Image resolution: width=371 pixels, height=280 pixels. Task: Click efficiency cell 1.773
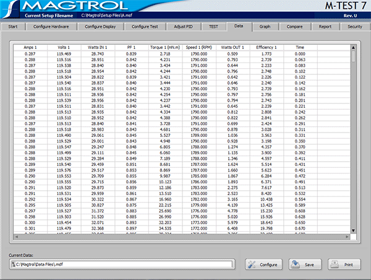[x=267, y=54]
